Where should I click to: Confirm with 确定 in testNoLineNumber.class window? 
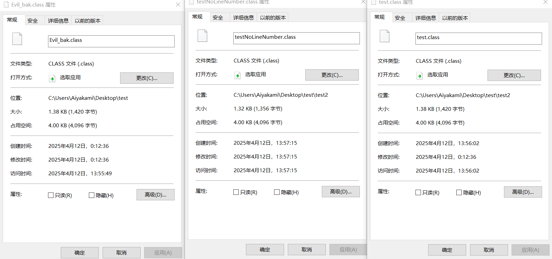tap(265, 249)
